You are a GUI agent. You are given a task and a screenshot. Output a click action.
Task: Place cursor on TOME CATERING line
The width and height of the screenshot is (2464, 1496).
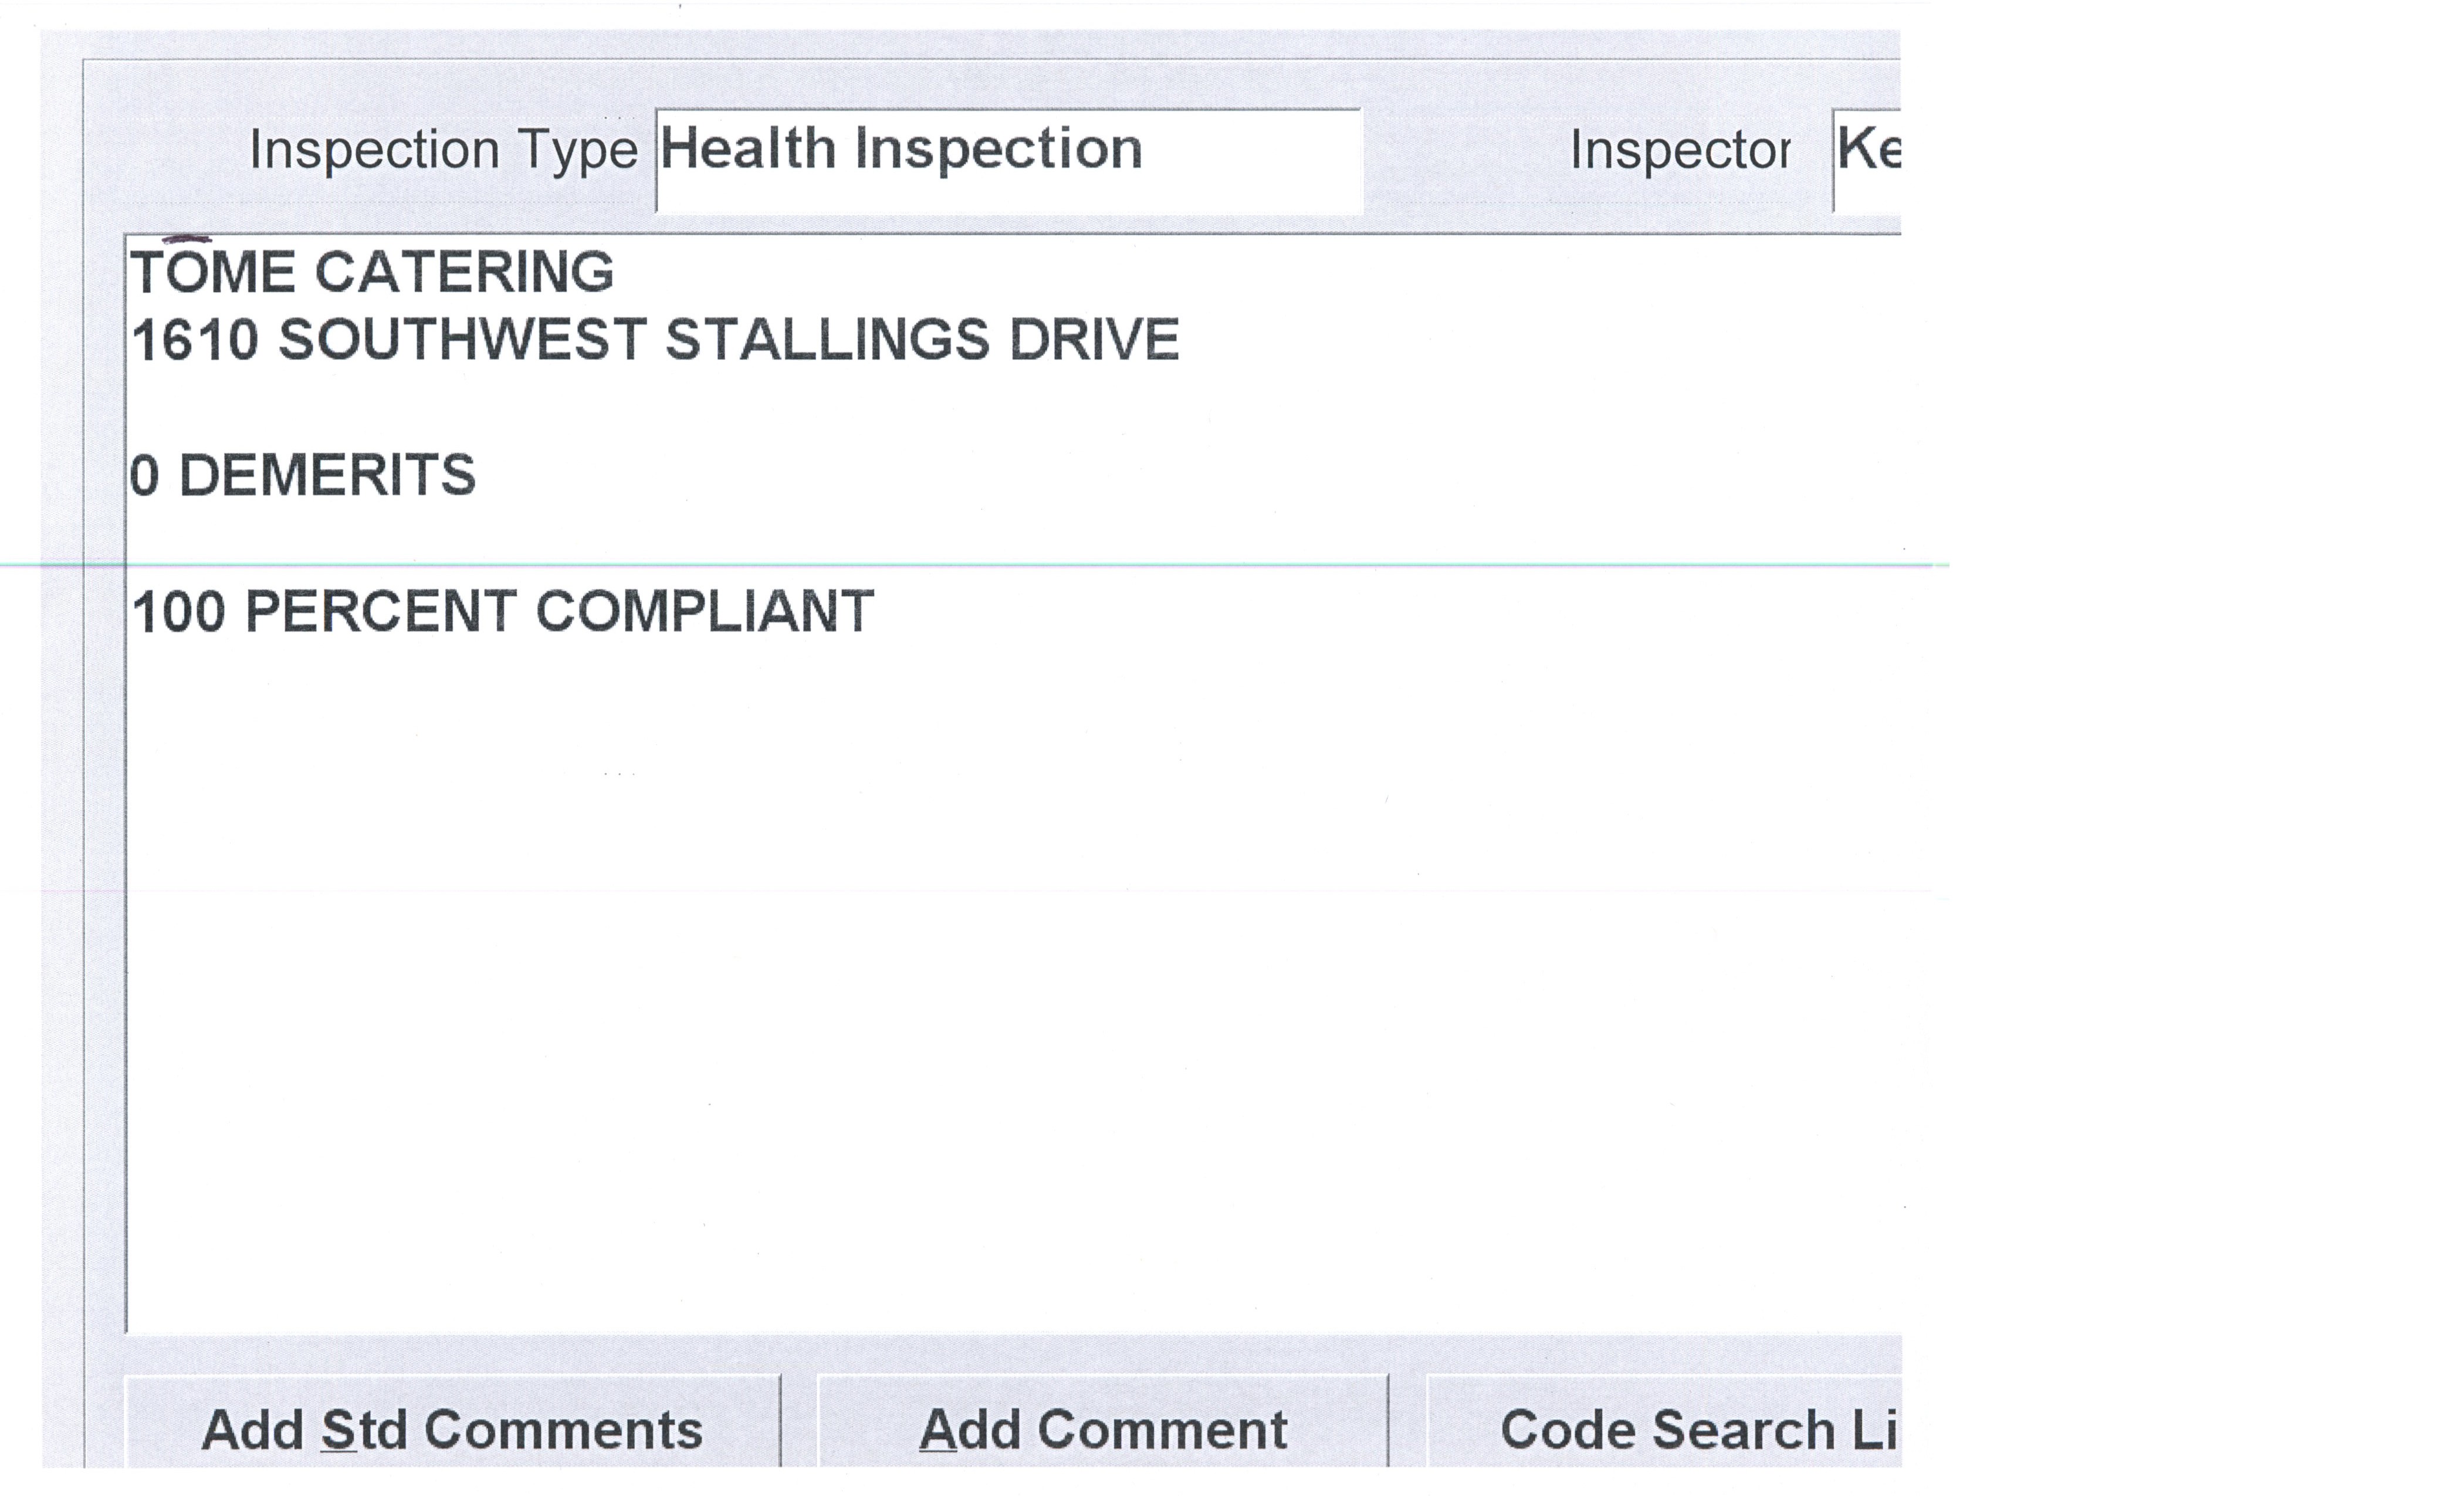(x=372, y=272)
